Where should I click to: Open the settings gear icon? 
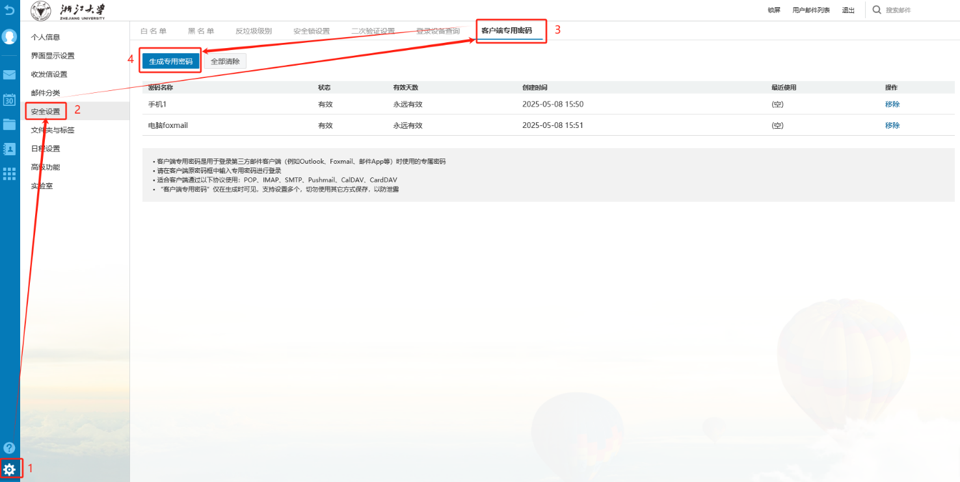click(10, 468)
